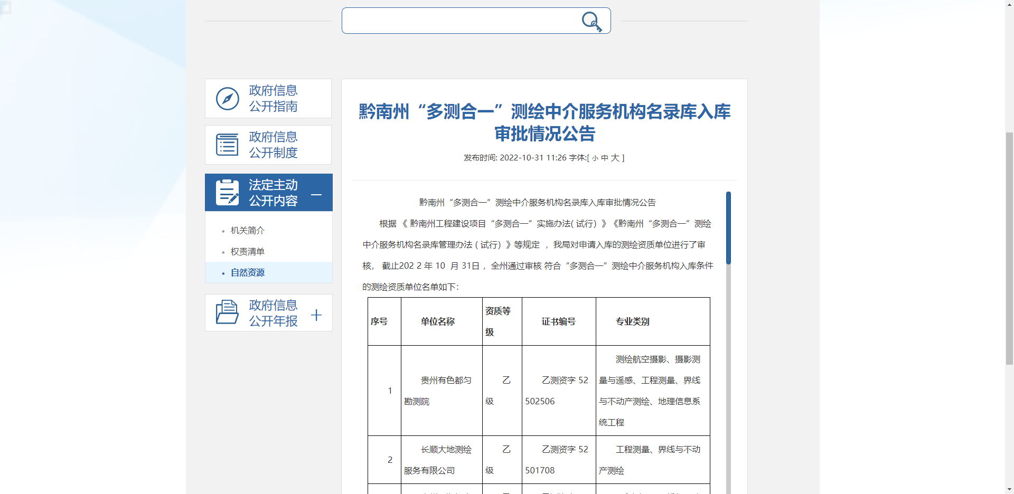Image resolution: width=1014 pixels, height=494 pixels.
Task: Select the 机关简介 menu item
Action: coord(247,230)
